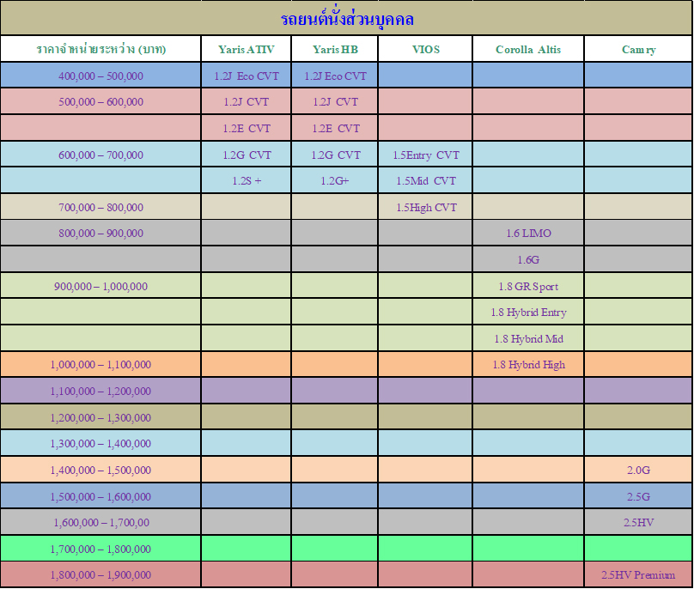Screen dimensions: 694x589
Task: Click the 1.5High CVT cell
Action: click(426, 207)
